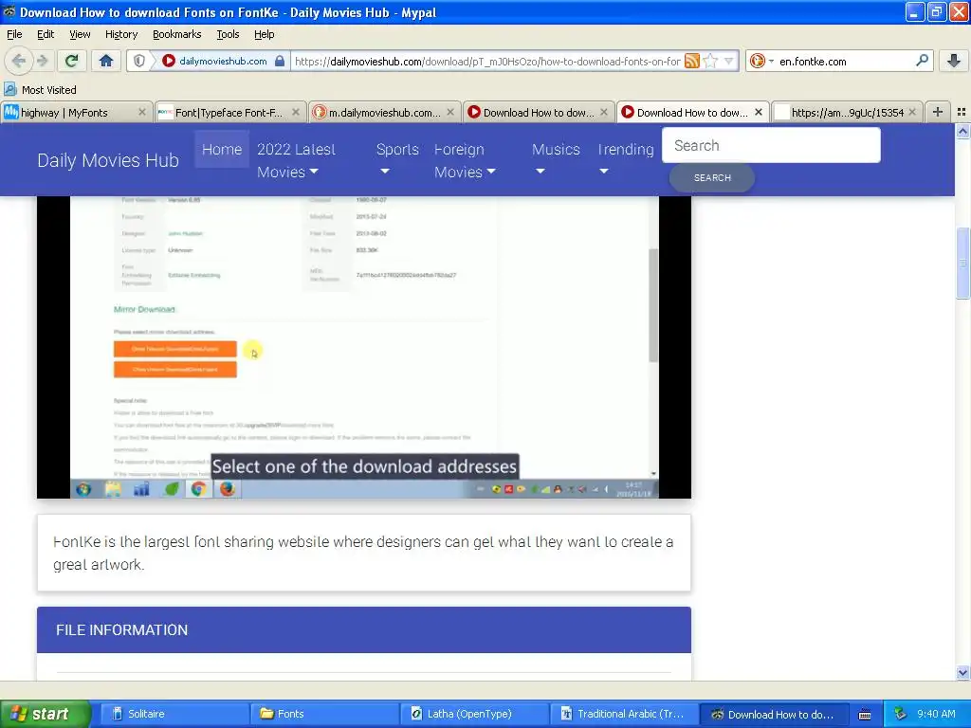Click the FILE INFORMATION header
Image resolution: width=971 pixels, height=728 pixels.
[x=364, y=629]
